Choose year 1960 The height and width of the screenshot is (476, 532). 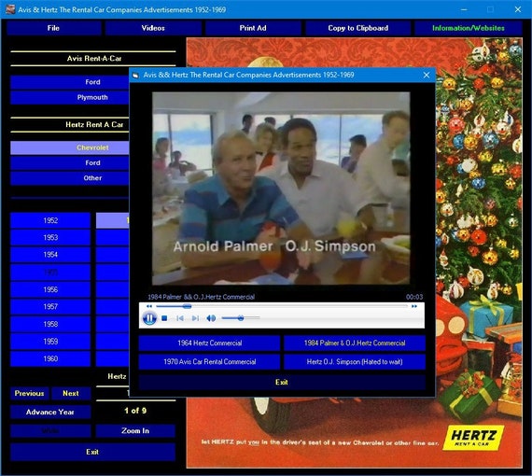pyautogui.click(x=50, y=358)
